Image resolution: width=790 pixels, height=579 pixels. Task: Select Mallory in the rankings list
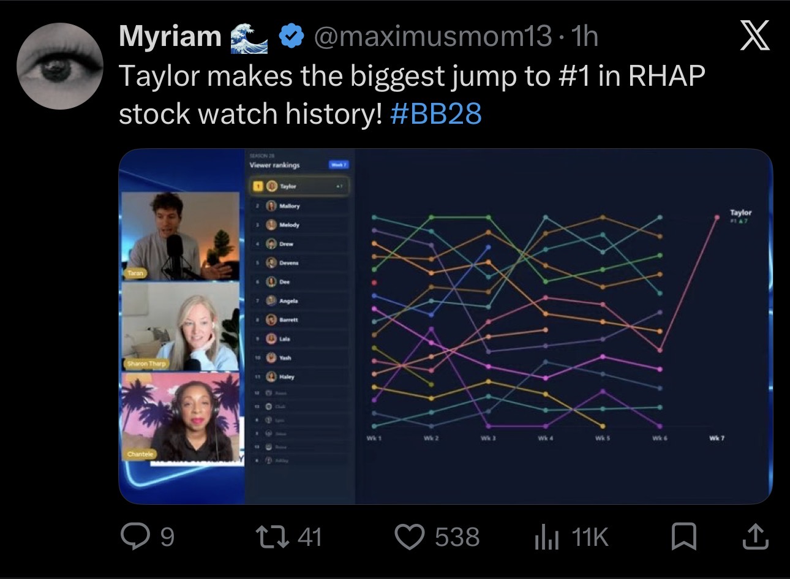299,206
